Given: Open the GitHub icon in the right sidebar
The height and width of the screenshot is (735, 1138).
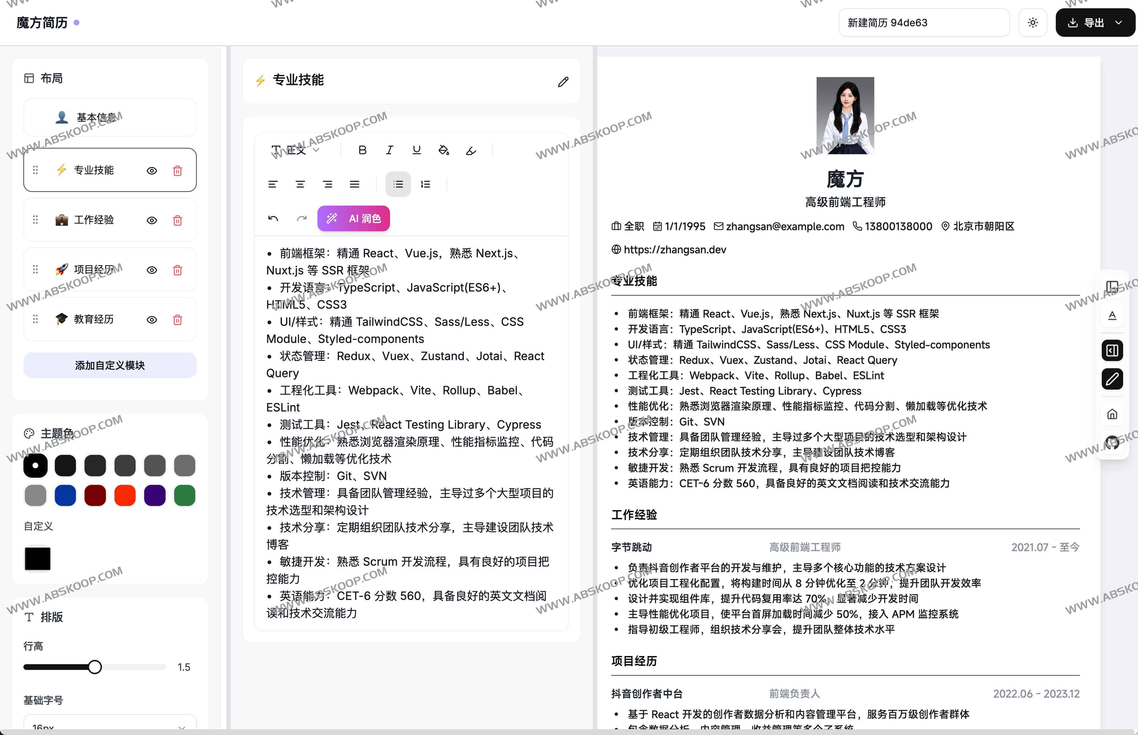Looking at the screenshot, I should click(1112, 443).
